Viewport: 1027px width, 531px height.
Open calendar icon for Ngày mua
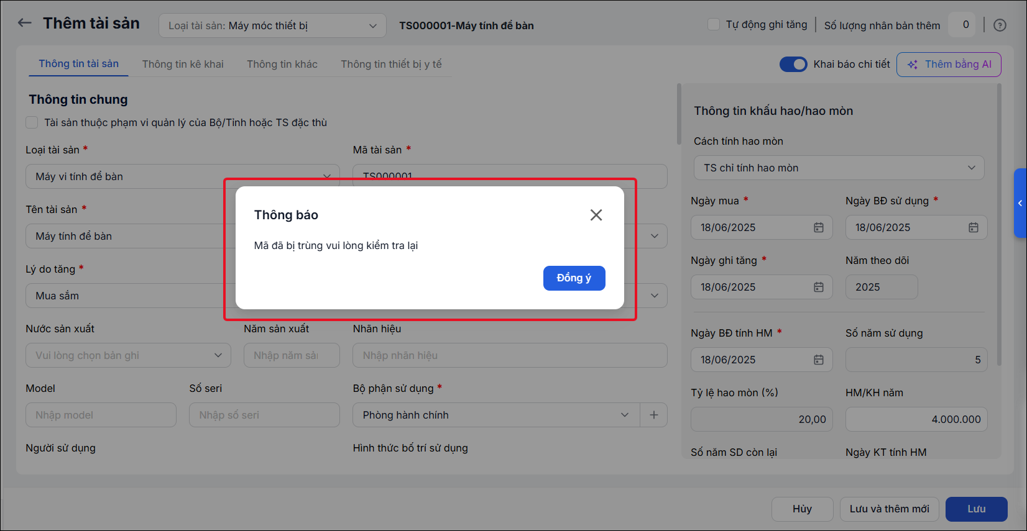pos(819,227)
